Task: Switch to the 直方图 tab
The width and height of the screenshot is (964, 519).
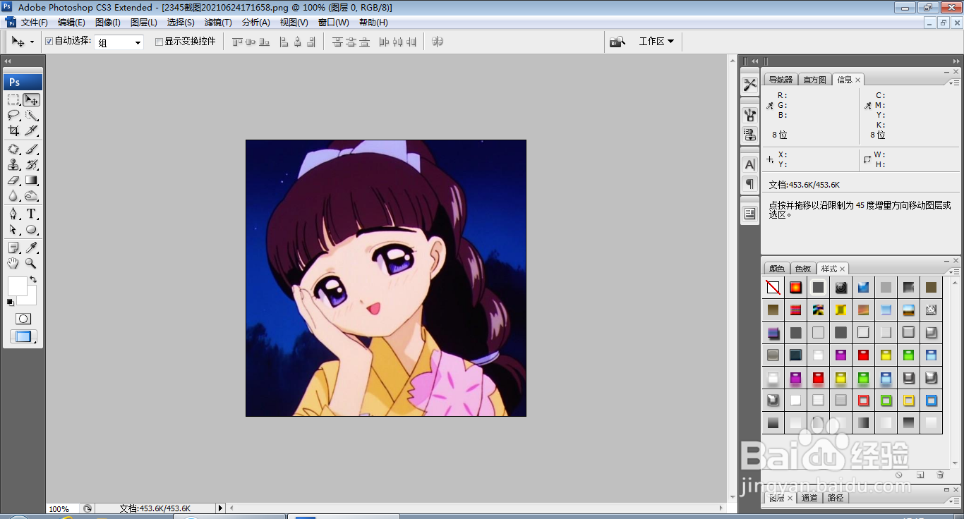Action: (x=814, y=80)
